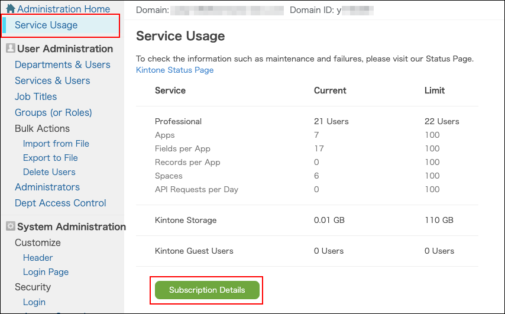This screenshot has width=505, height=314.
Task: Open Departments & Users page
Action: tap(62, 64)
